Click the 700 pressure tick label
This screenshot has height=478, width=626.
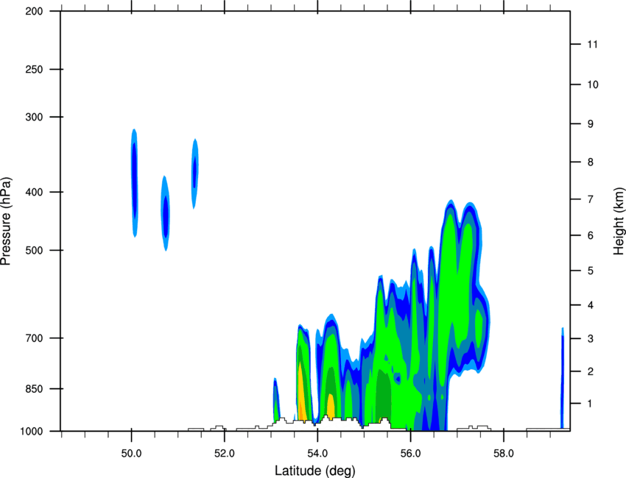click(x=34, y=338)
